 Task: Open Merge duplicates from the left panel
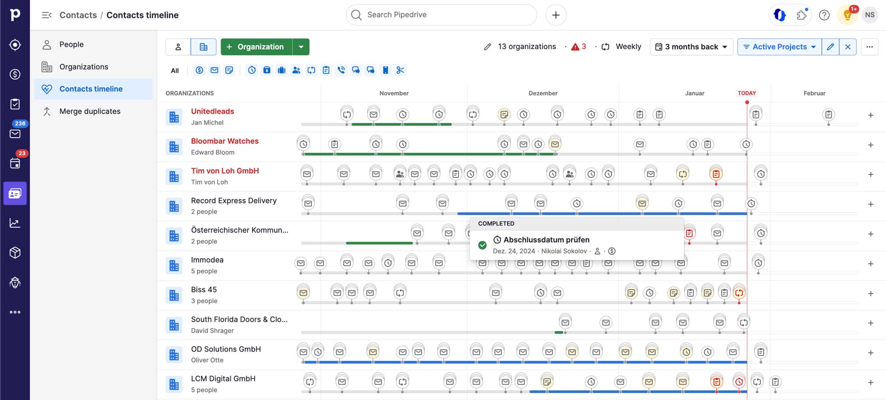click(90, 111)
